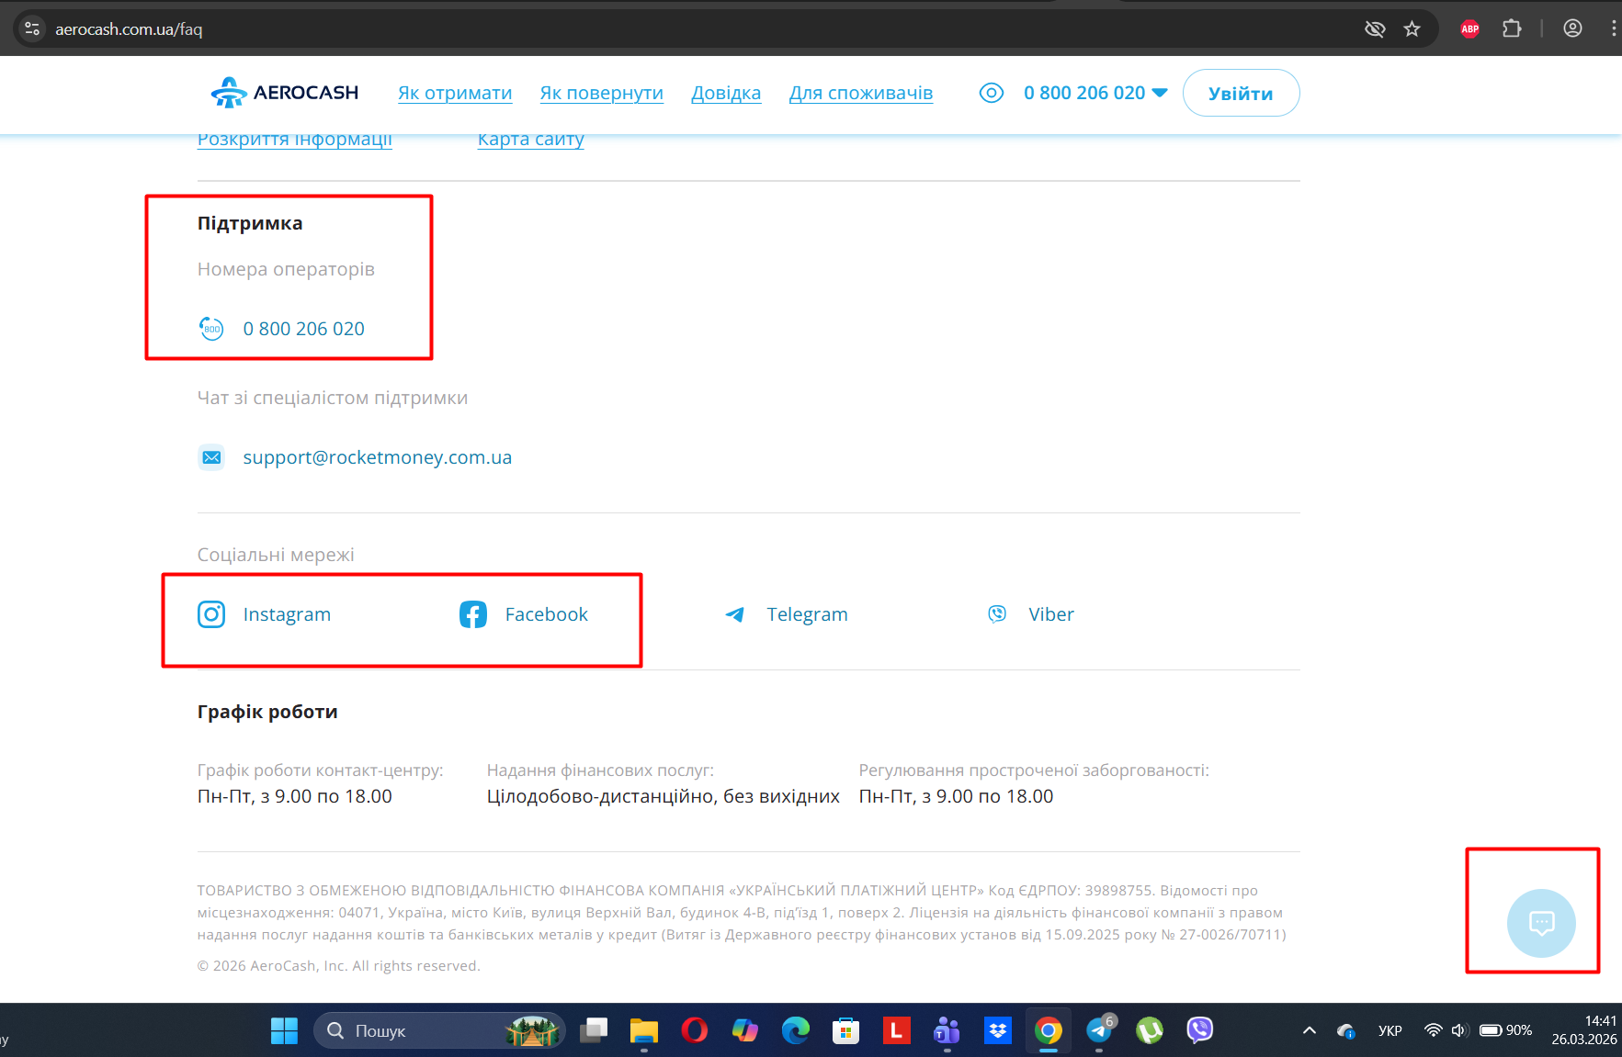Open the Розкриття інформації link

pos(295,140)
